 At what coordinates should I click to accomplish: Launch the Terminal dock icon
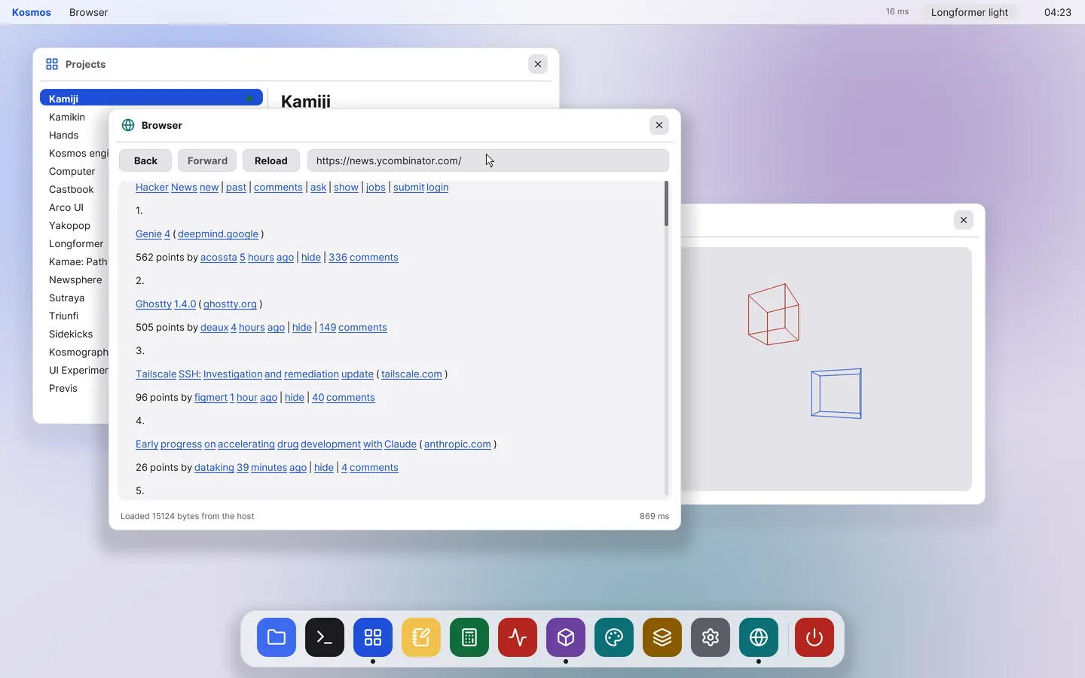325,637
